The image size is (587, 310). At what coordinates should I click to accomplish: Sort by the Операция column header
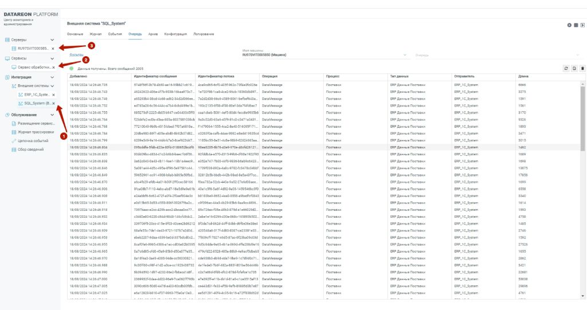click(269, 76)
